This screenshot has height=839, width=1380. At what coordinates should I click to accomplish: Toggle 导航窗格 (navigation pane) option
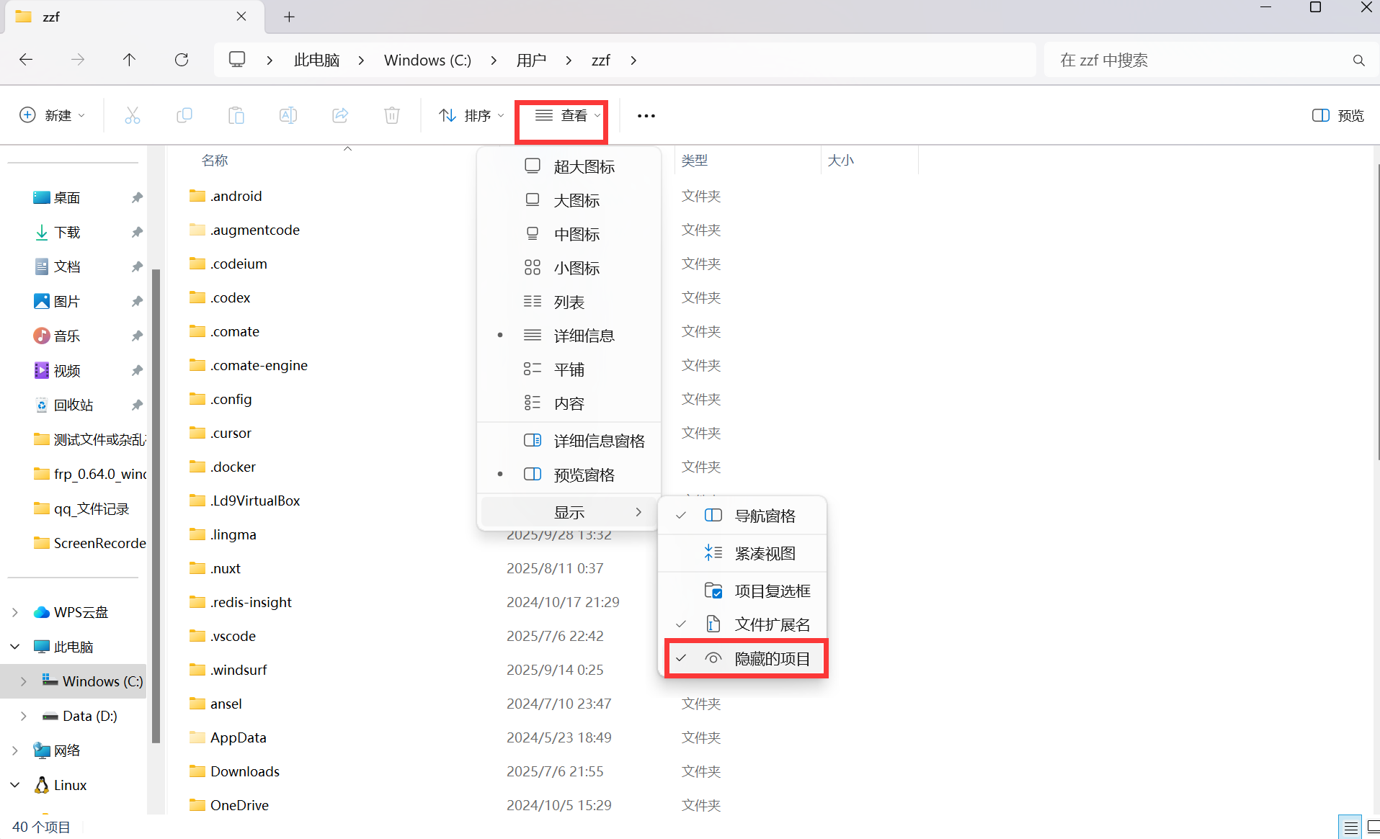[743, 516]
